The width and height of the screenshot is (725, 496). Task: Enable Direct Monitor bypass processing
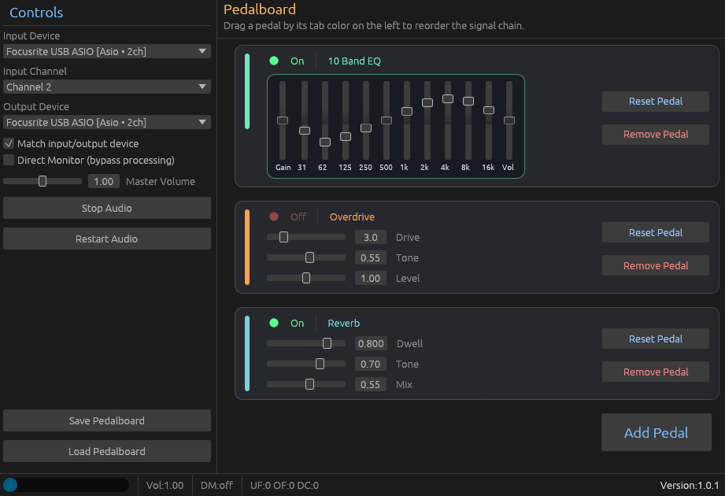point(7,160)
